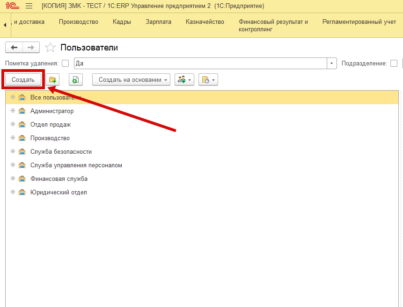The image size is (403, 307).
Task: Open the reports dropdown with the clock icon
Action: tap(208, 79)
